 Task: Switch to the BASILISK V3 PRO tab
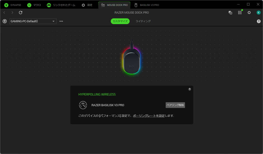147,5
